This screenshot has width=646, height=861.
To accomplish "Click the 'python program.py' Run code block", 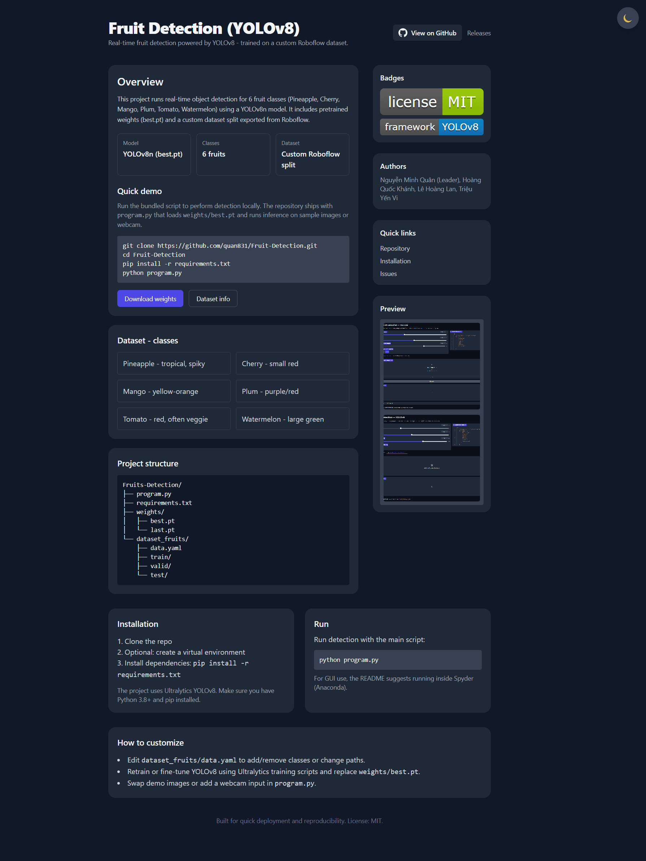I will (x=398, y=660).
